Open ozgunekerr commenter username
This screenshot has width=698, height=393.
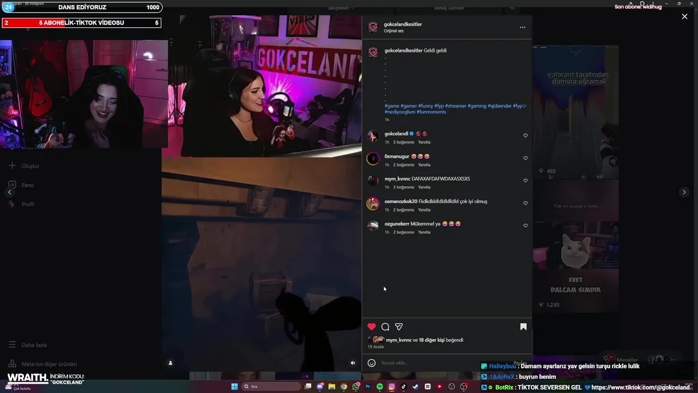(x=396, y=224)
